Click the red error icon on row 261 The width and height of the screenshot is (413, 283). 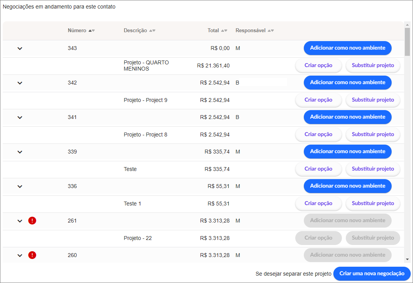point(32,221)
